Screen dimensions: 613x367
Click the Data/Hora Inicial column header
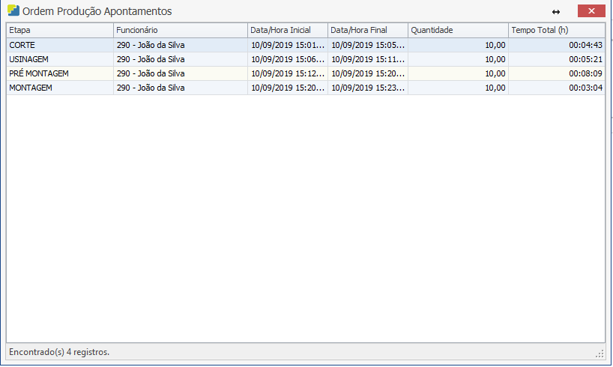288,30
